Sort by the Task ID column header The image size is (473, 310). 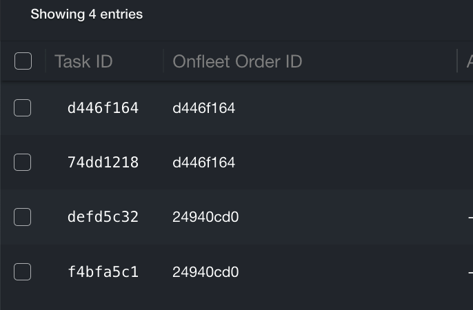click(83, 61)
